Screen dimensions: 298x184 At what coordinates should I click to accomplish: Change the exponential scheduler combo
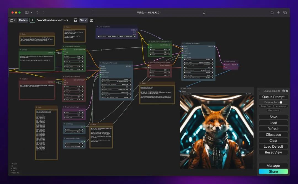tap(116, 92)
